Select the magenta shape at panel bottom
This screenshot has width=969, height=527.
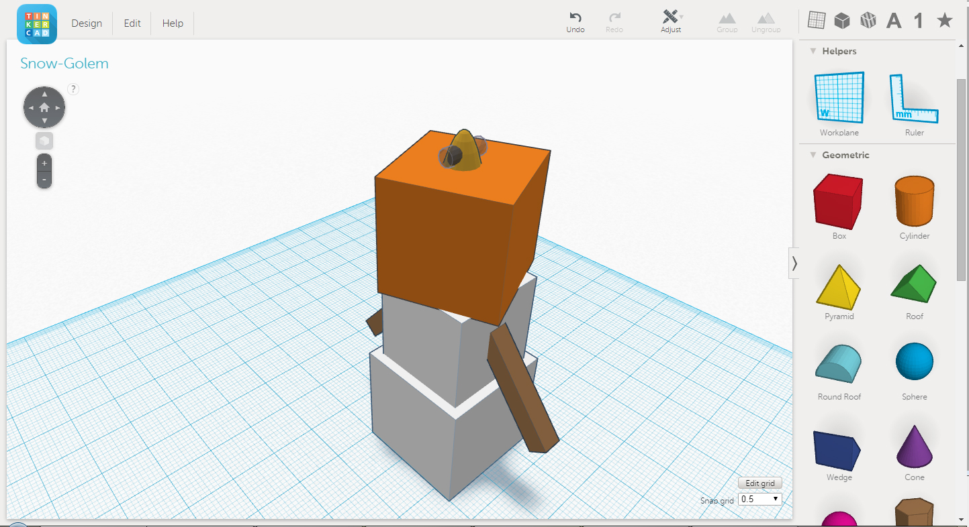pos(839,518)
